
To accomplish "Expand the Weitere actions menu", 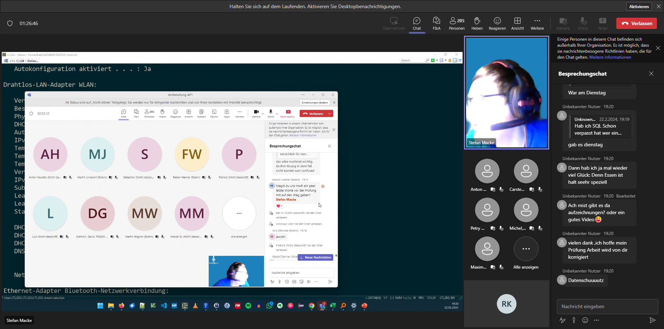I will coord(537,23).
